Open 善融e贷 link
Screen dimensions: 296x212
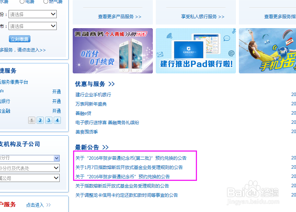[x=83, y=113]
